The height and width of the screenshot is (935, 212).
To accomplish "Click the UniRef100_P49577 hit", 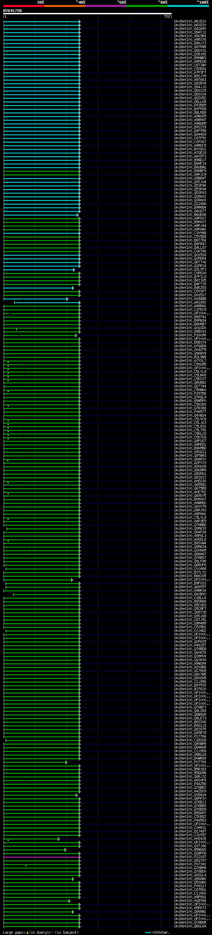I will 190,412.
